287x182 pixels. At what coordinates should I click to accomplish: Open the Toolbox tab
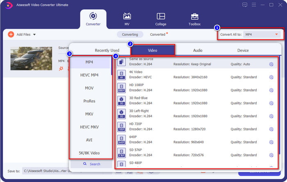coord(194,19)
